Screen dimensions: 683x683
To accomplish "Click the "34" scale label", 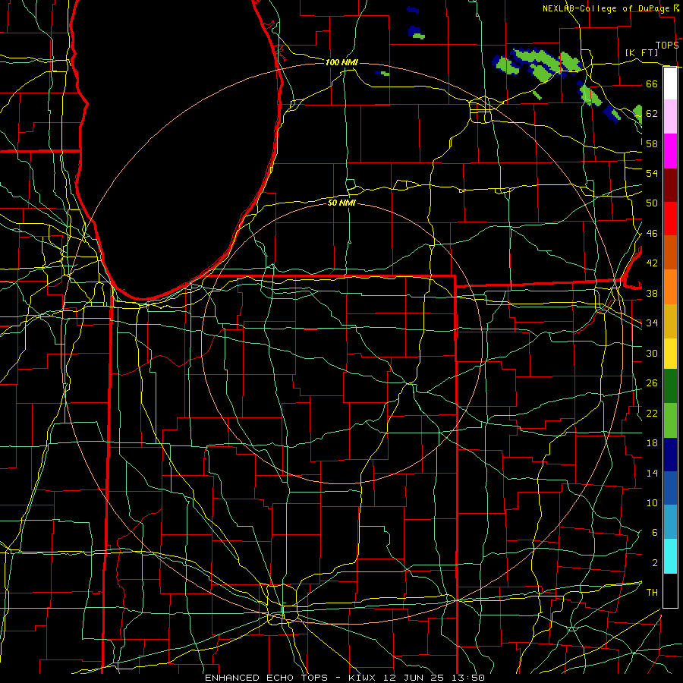I will (x=652, y=323).
